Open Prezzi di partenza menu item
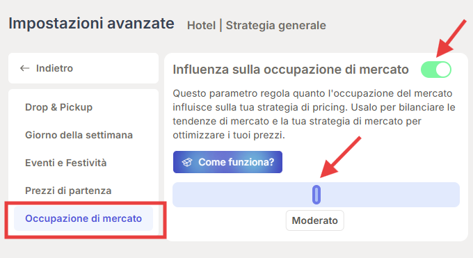Image resolution: width=473 pixels, height=258 pixels. pos(68,191)
